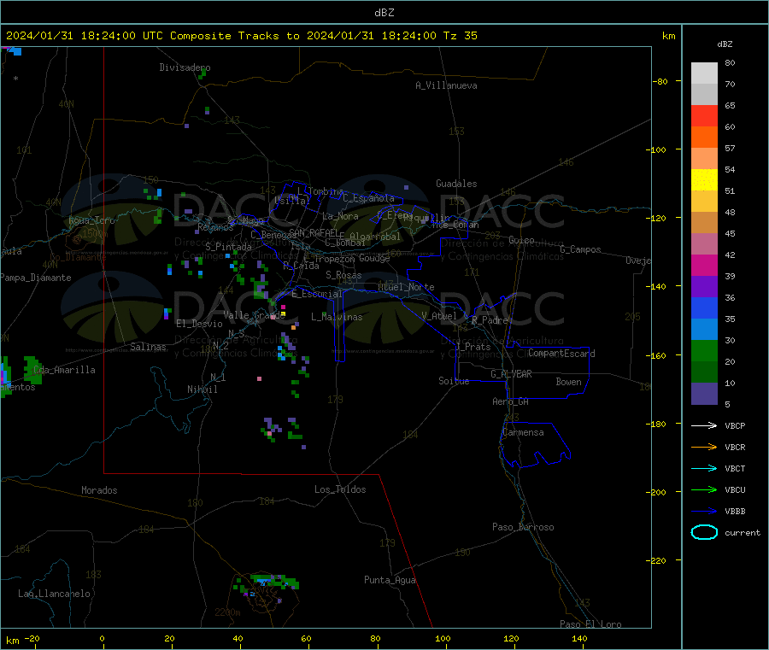Click the Paso_Barroso map label
Screen dimensions: 769x650
523,527
